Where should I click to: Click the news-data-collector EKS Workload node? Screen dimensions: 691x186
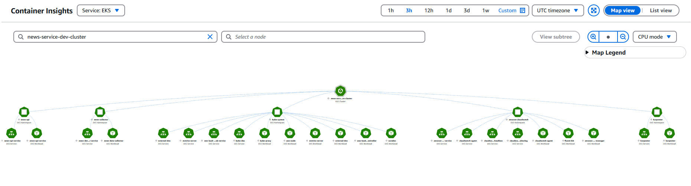[x=112, y=133]
